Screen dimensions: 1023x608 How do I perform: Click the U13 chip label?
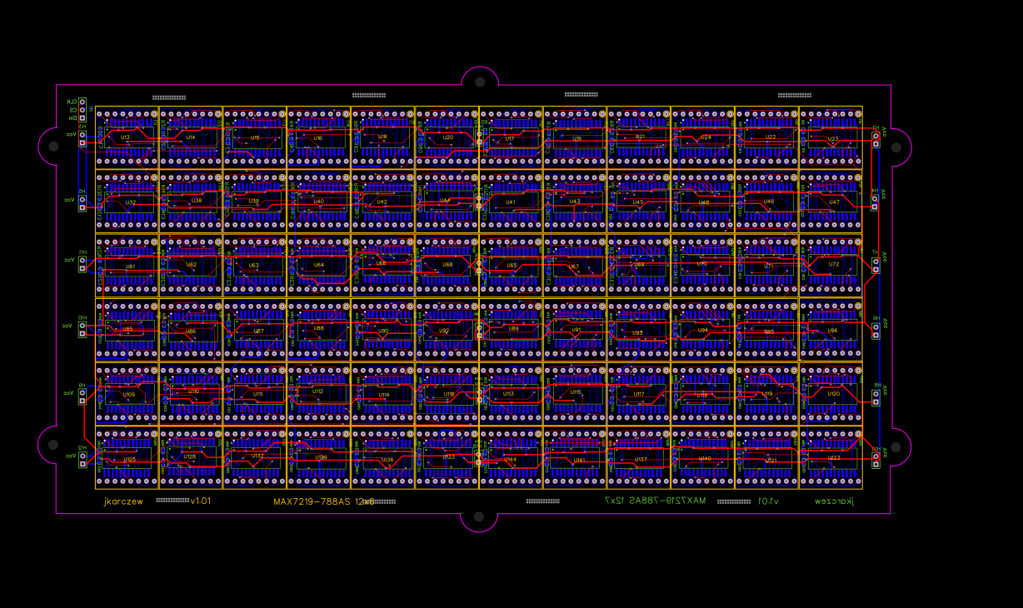click(x=125, y=137)
